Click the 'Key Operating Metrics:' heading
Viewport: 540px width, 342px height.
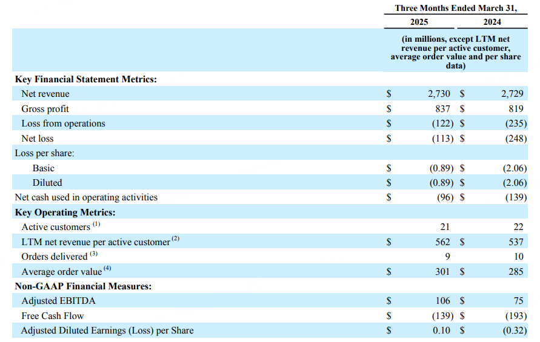65,212
